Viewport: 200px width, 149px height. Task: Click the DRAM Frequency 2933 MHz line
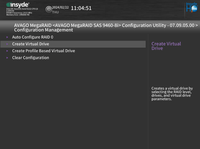[x=19, y=13]
